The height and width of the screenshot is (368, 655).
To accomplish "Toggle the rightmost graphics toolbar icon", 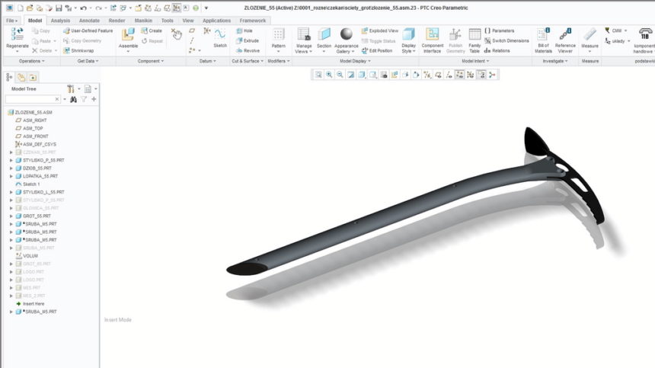I will click(492, 75).
